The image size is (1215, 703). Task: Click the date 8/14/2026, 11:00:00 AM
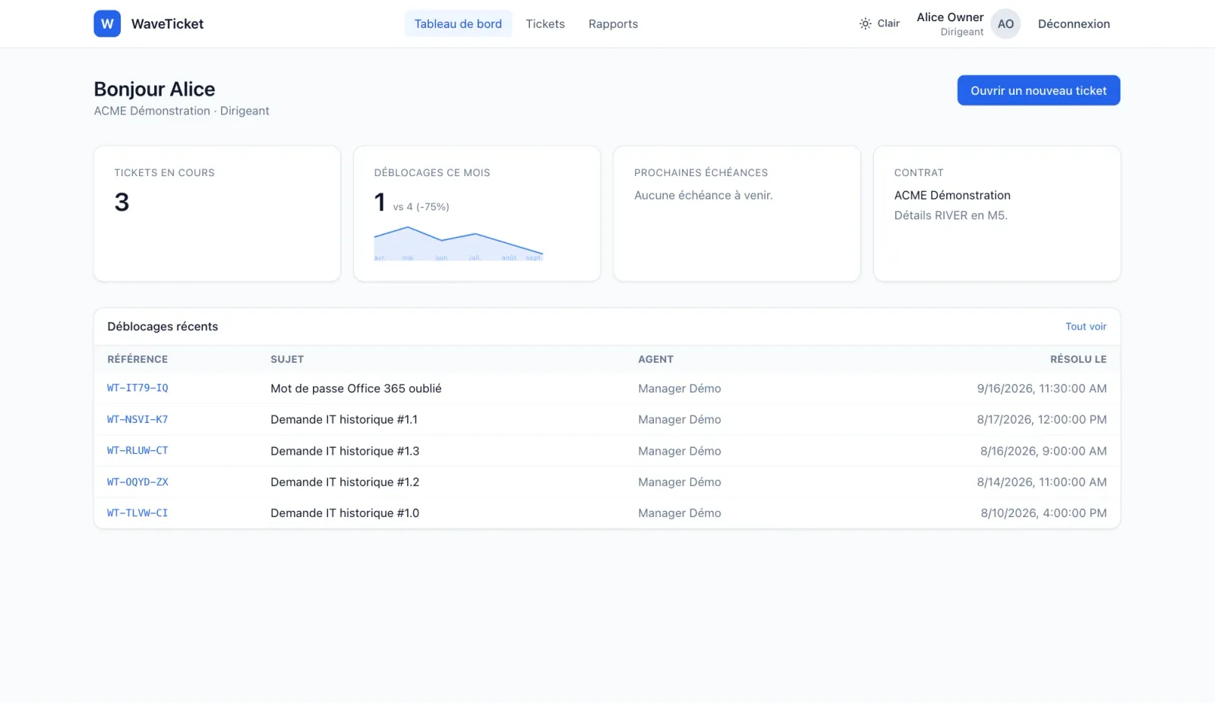click(x=1042, y=482)
